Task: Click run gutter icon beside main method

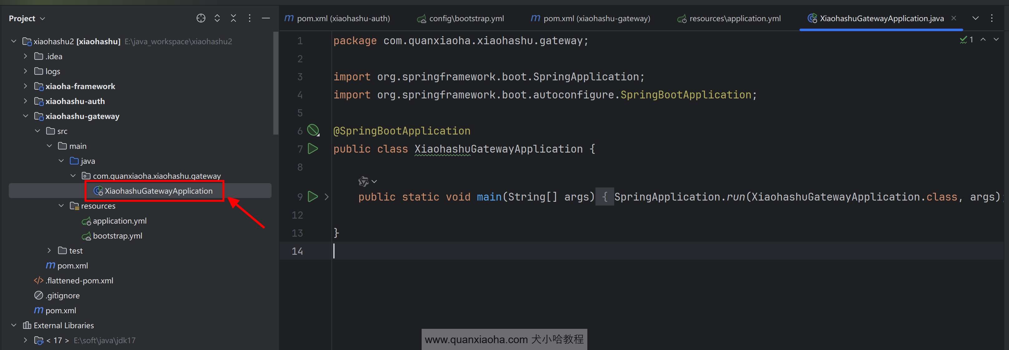Action: tap(313, 196)
